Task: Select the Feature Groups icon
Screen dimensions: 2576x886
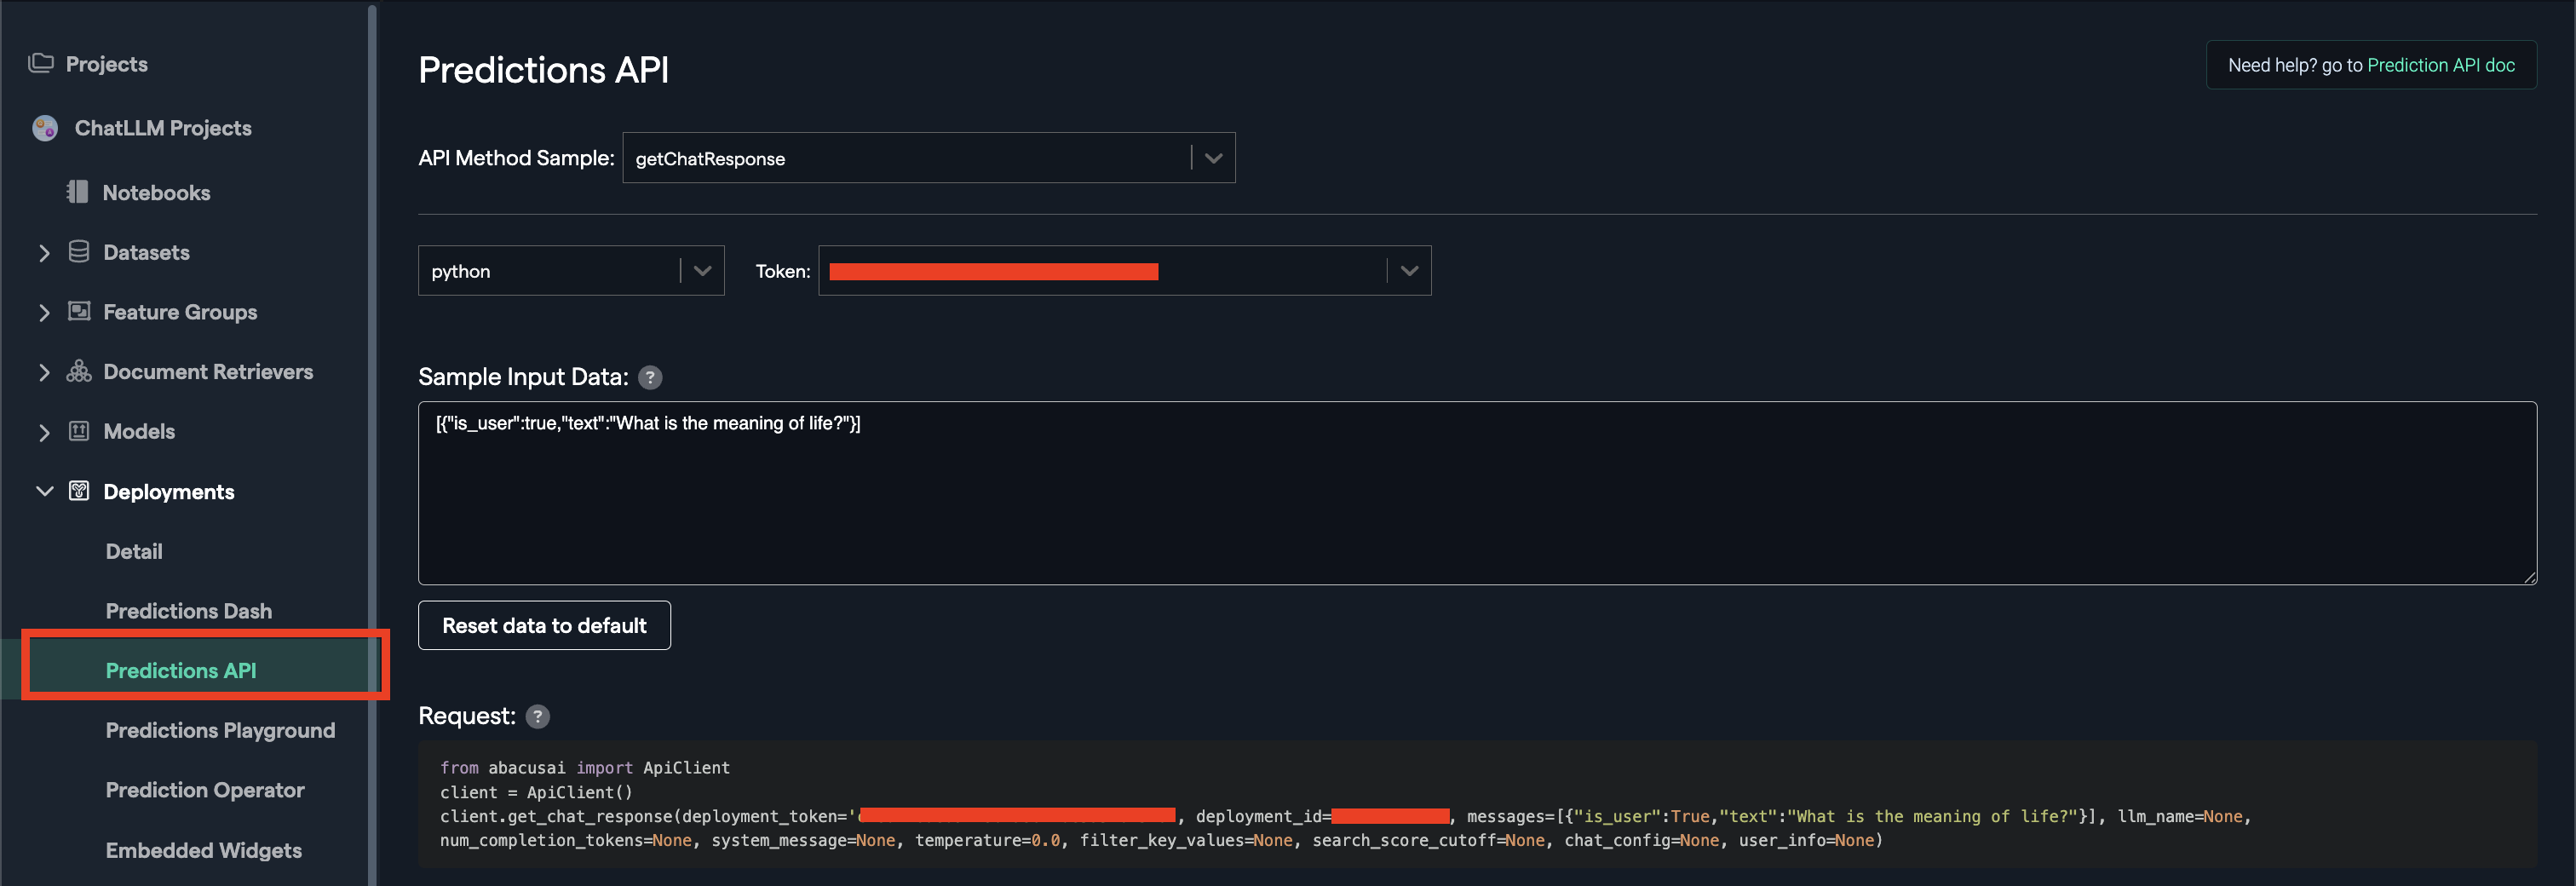Action: pos(79,312)
